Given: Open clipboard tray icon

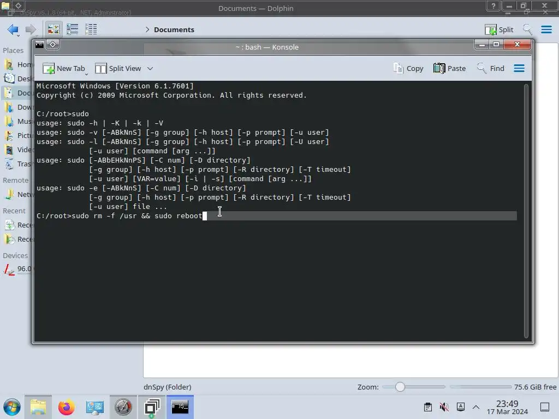Looking at the screenshot, I should point(428,407).
